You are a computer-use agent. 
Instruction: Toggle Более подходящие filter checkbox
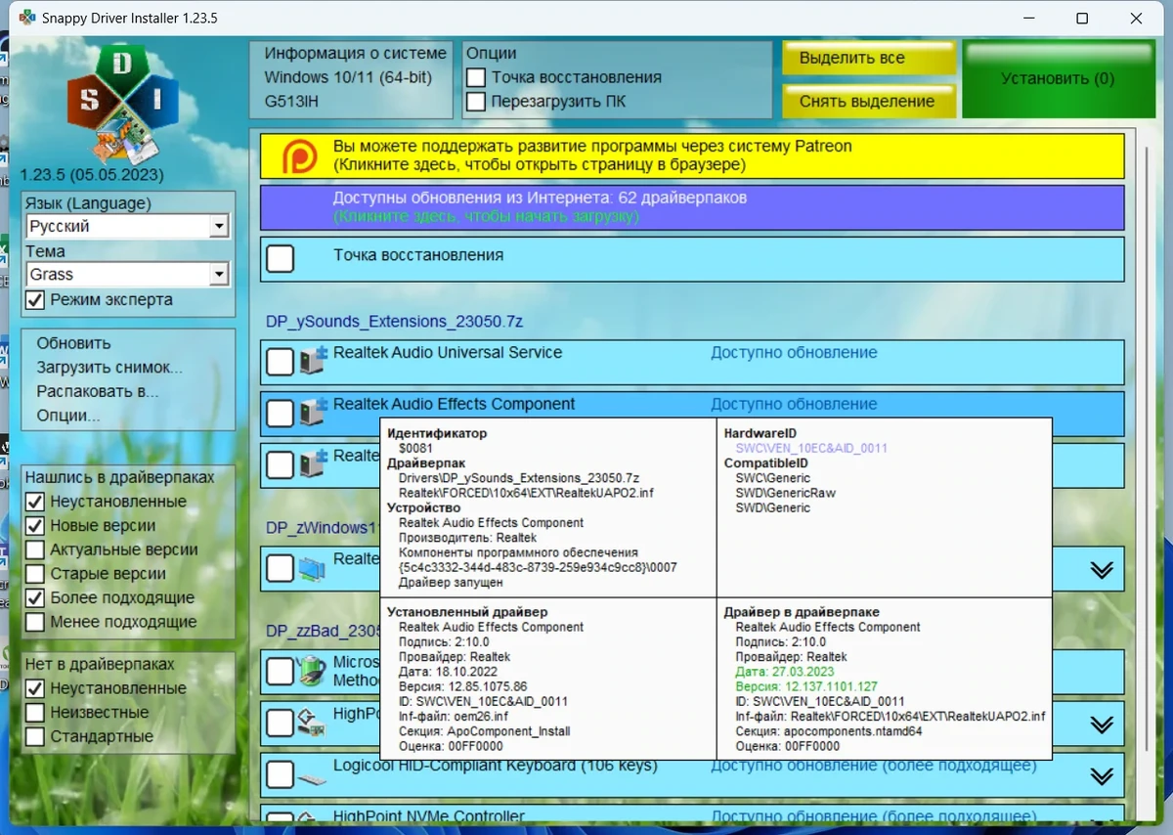coord(35,597)
